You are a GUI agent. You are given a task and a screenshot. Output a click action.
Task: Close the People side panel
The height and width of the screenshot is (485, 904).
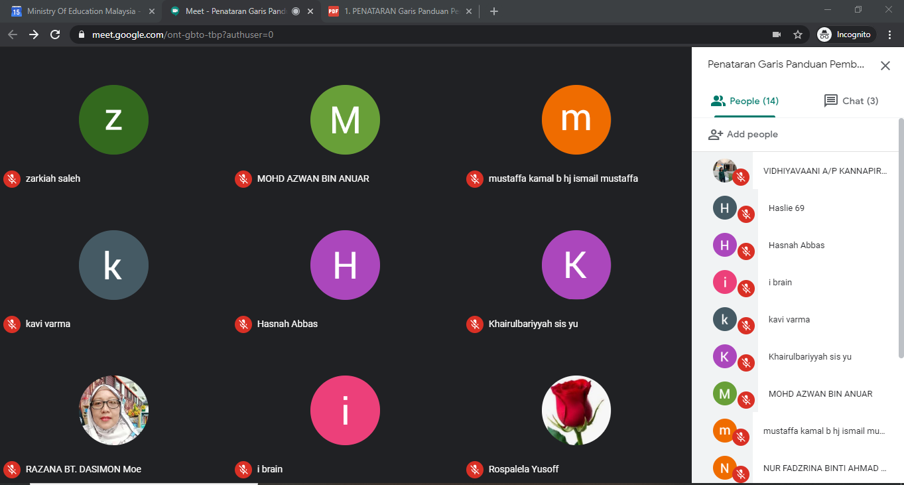[x=885, y=66]
